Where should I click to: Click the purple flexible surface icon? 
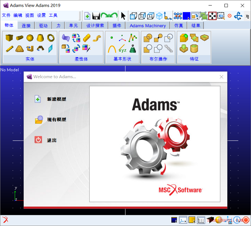(66, 38)
